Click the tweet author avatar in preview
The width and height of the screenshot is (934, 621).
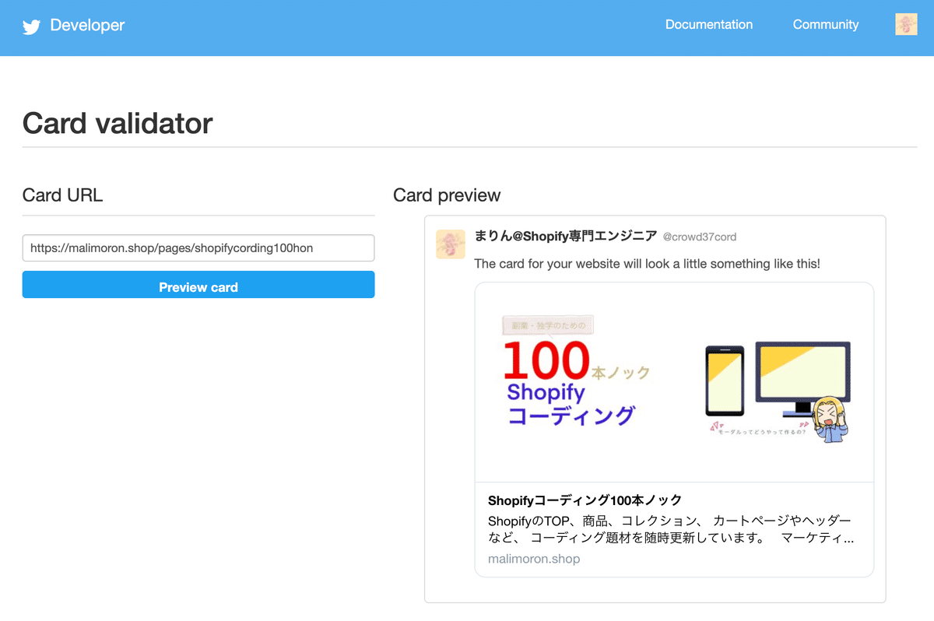451,244
